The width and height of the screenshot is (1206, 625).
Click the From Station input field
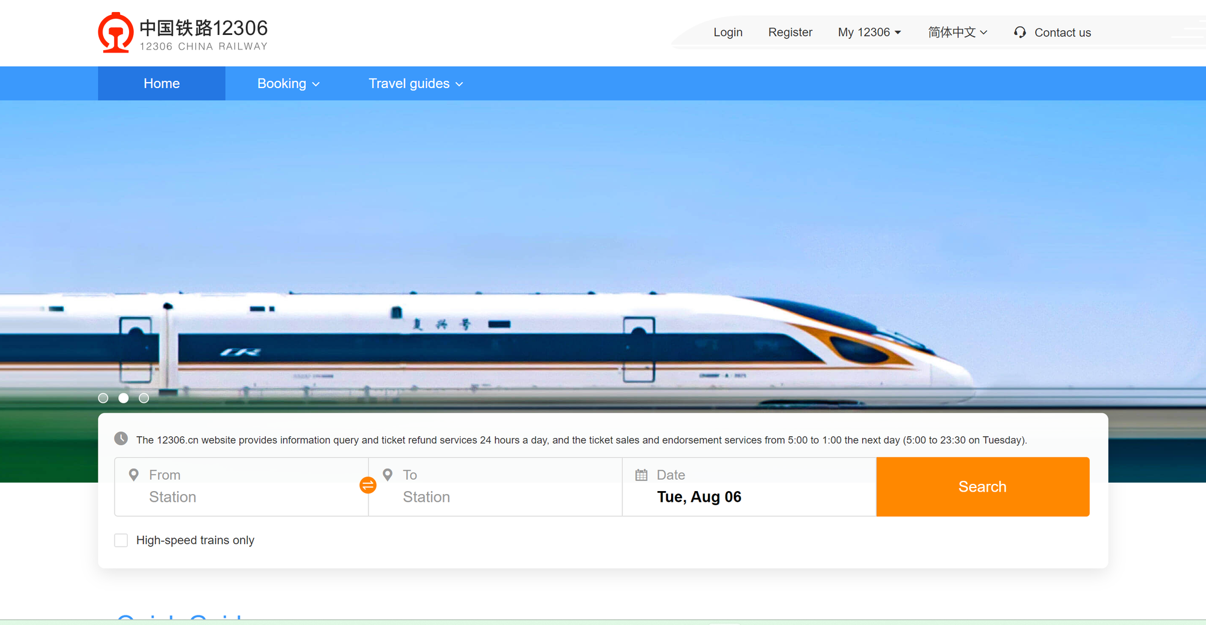pos(241,487)
